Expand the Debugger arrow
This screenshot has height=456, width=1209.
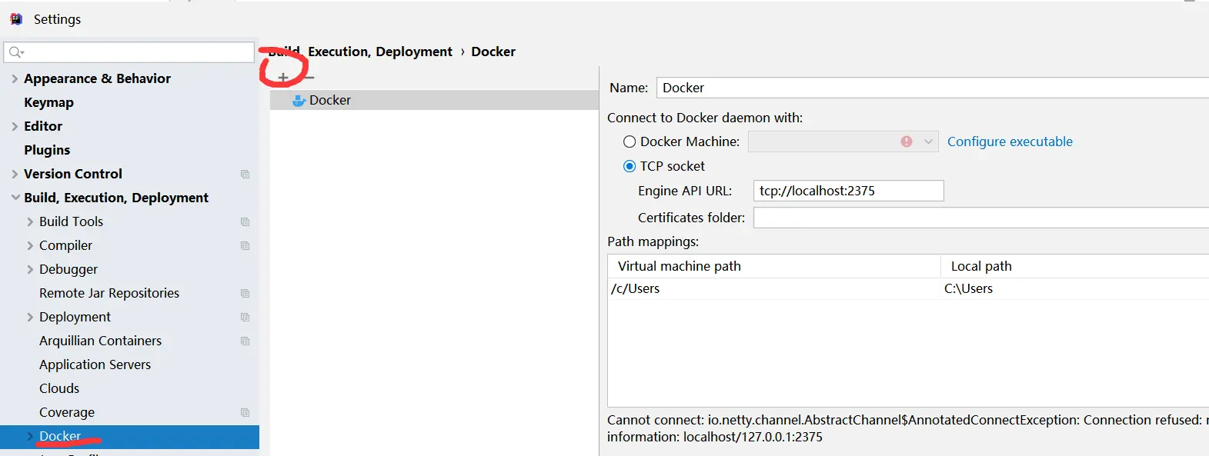click(x=30, y=269)
